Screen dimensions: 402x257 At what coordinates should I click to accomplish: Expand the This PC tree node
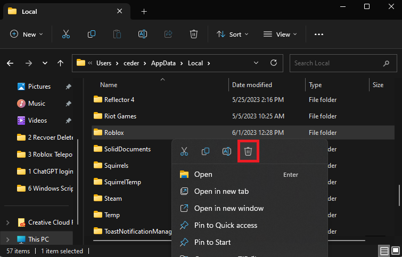(7, 239)
